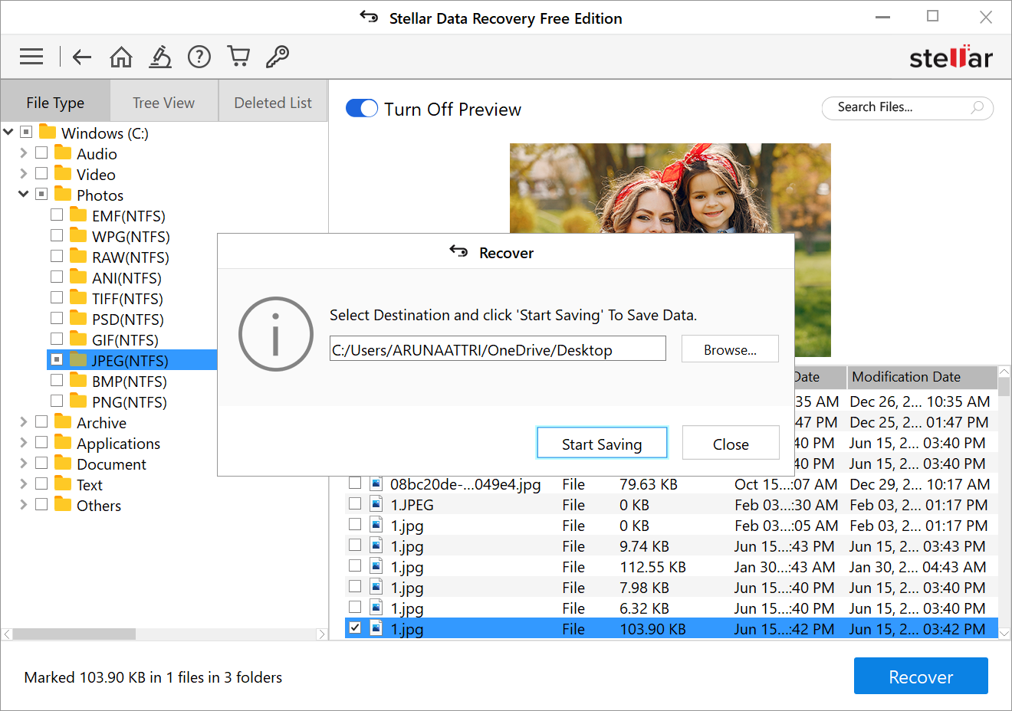
Task: Switch to the Tree View tab
Action: [x=164, y=102]
